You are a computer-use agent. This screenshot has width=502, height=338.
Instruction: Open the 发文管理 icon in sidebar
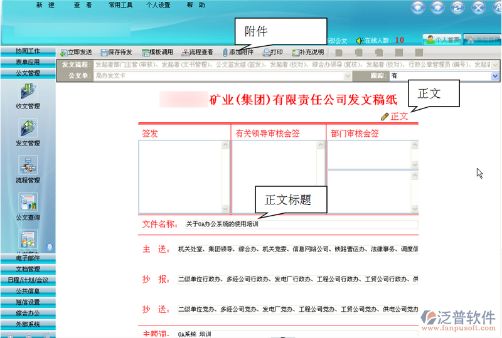28,128
